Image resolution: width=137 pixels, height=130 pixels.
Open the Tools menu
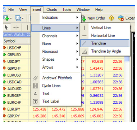[67, 10]
